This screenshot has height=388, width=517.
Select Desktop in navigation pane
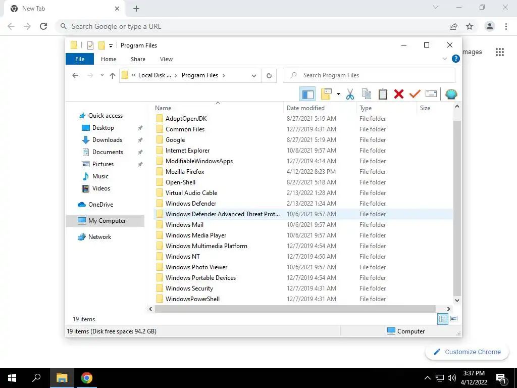pyautogui.click(x=103, y=128)
